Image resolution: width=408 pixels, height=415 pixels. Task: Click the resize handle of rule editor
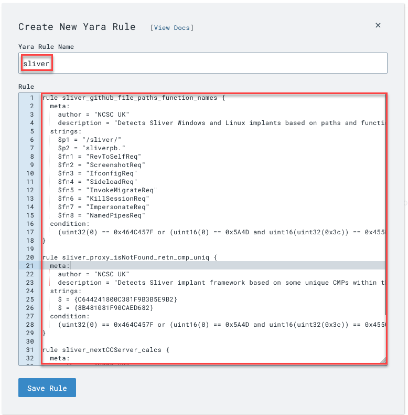[383, 360]
